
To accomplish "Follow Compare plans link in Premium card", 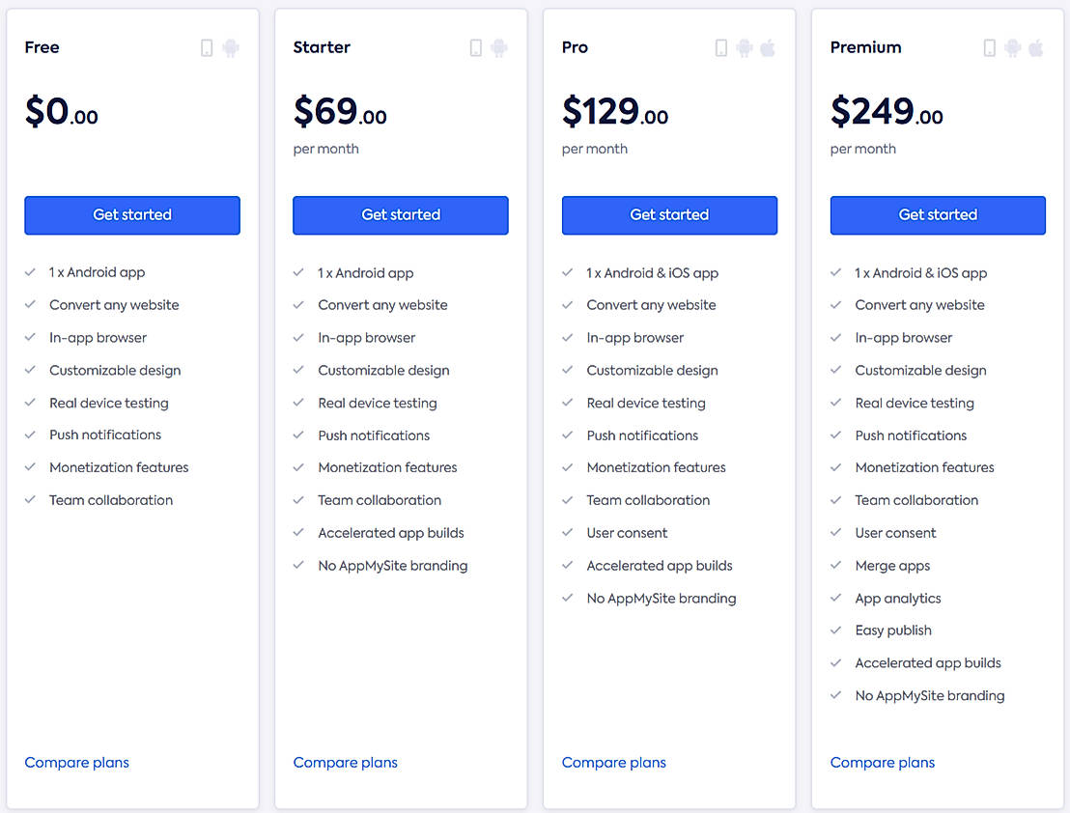I will [x=883, y=763].
